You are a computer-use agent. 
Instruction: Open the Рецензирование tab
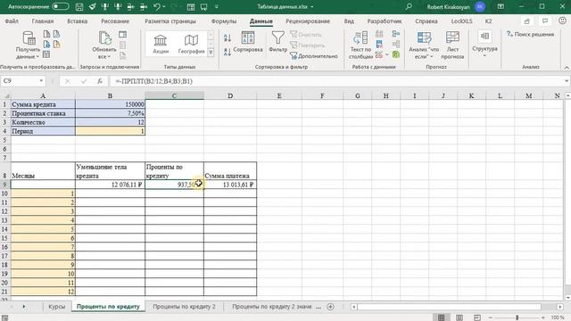coord(308,21)
